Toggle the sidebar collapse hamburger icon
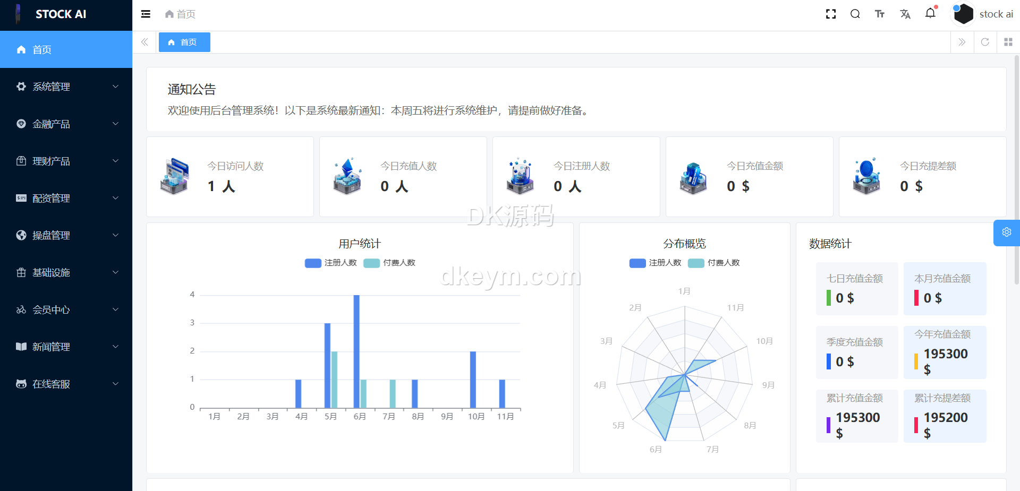This screenshot has width=1020, height=491. 146,14
